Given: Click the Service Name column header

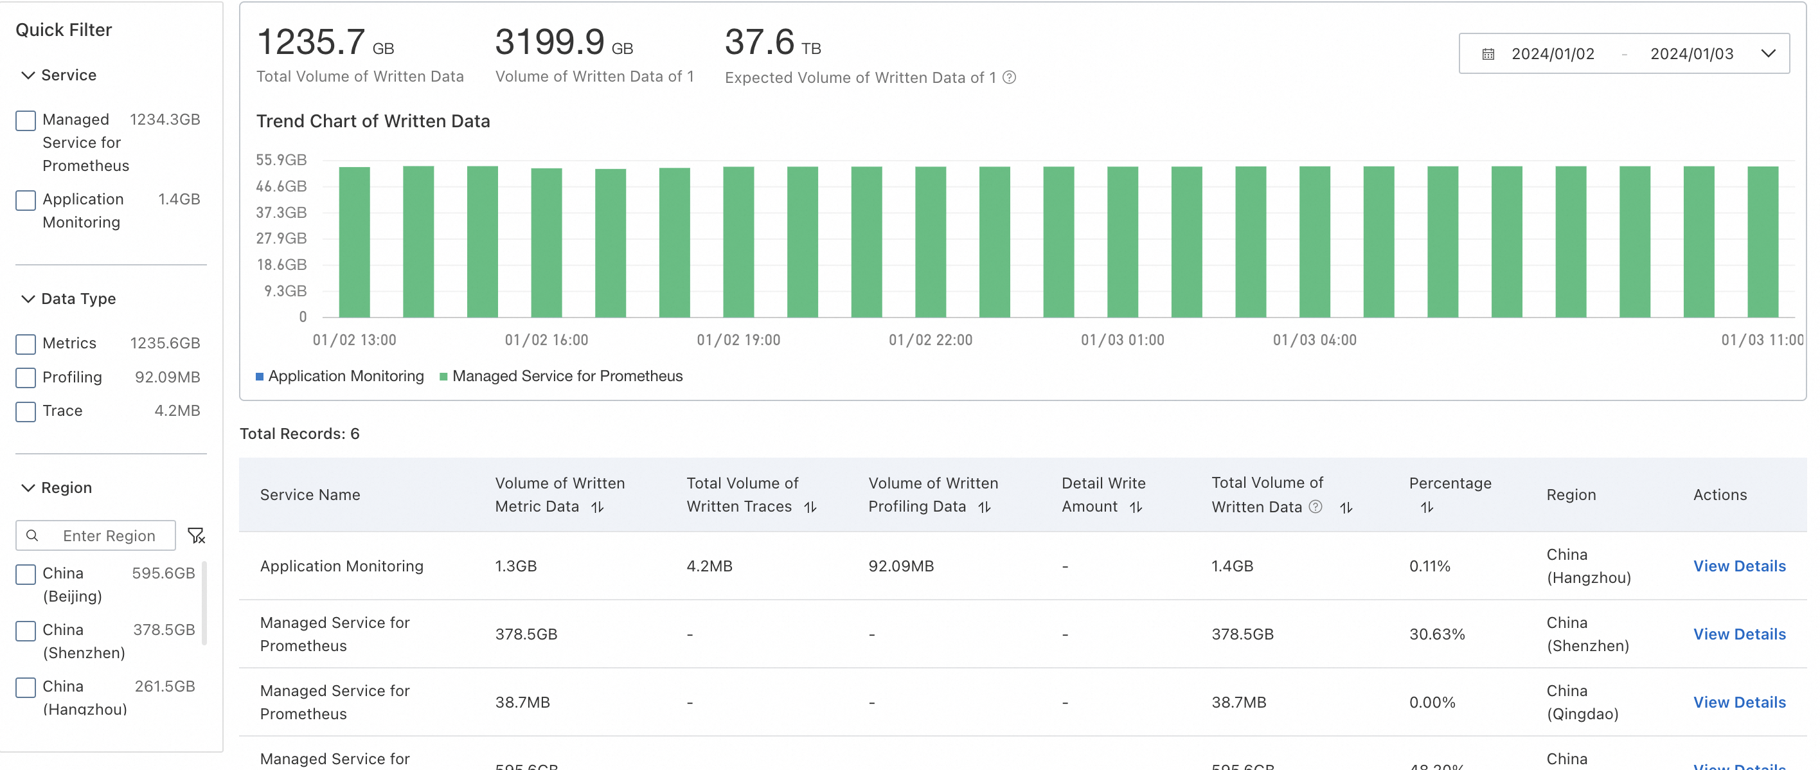Looking at the screenshot, I should (310, 495).
